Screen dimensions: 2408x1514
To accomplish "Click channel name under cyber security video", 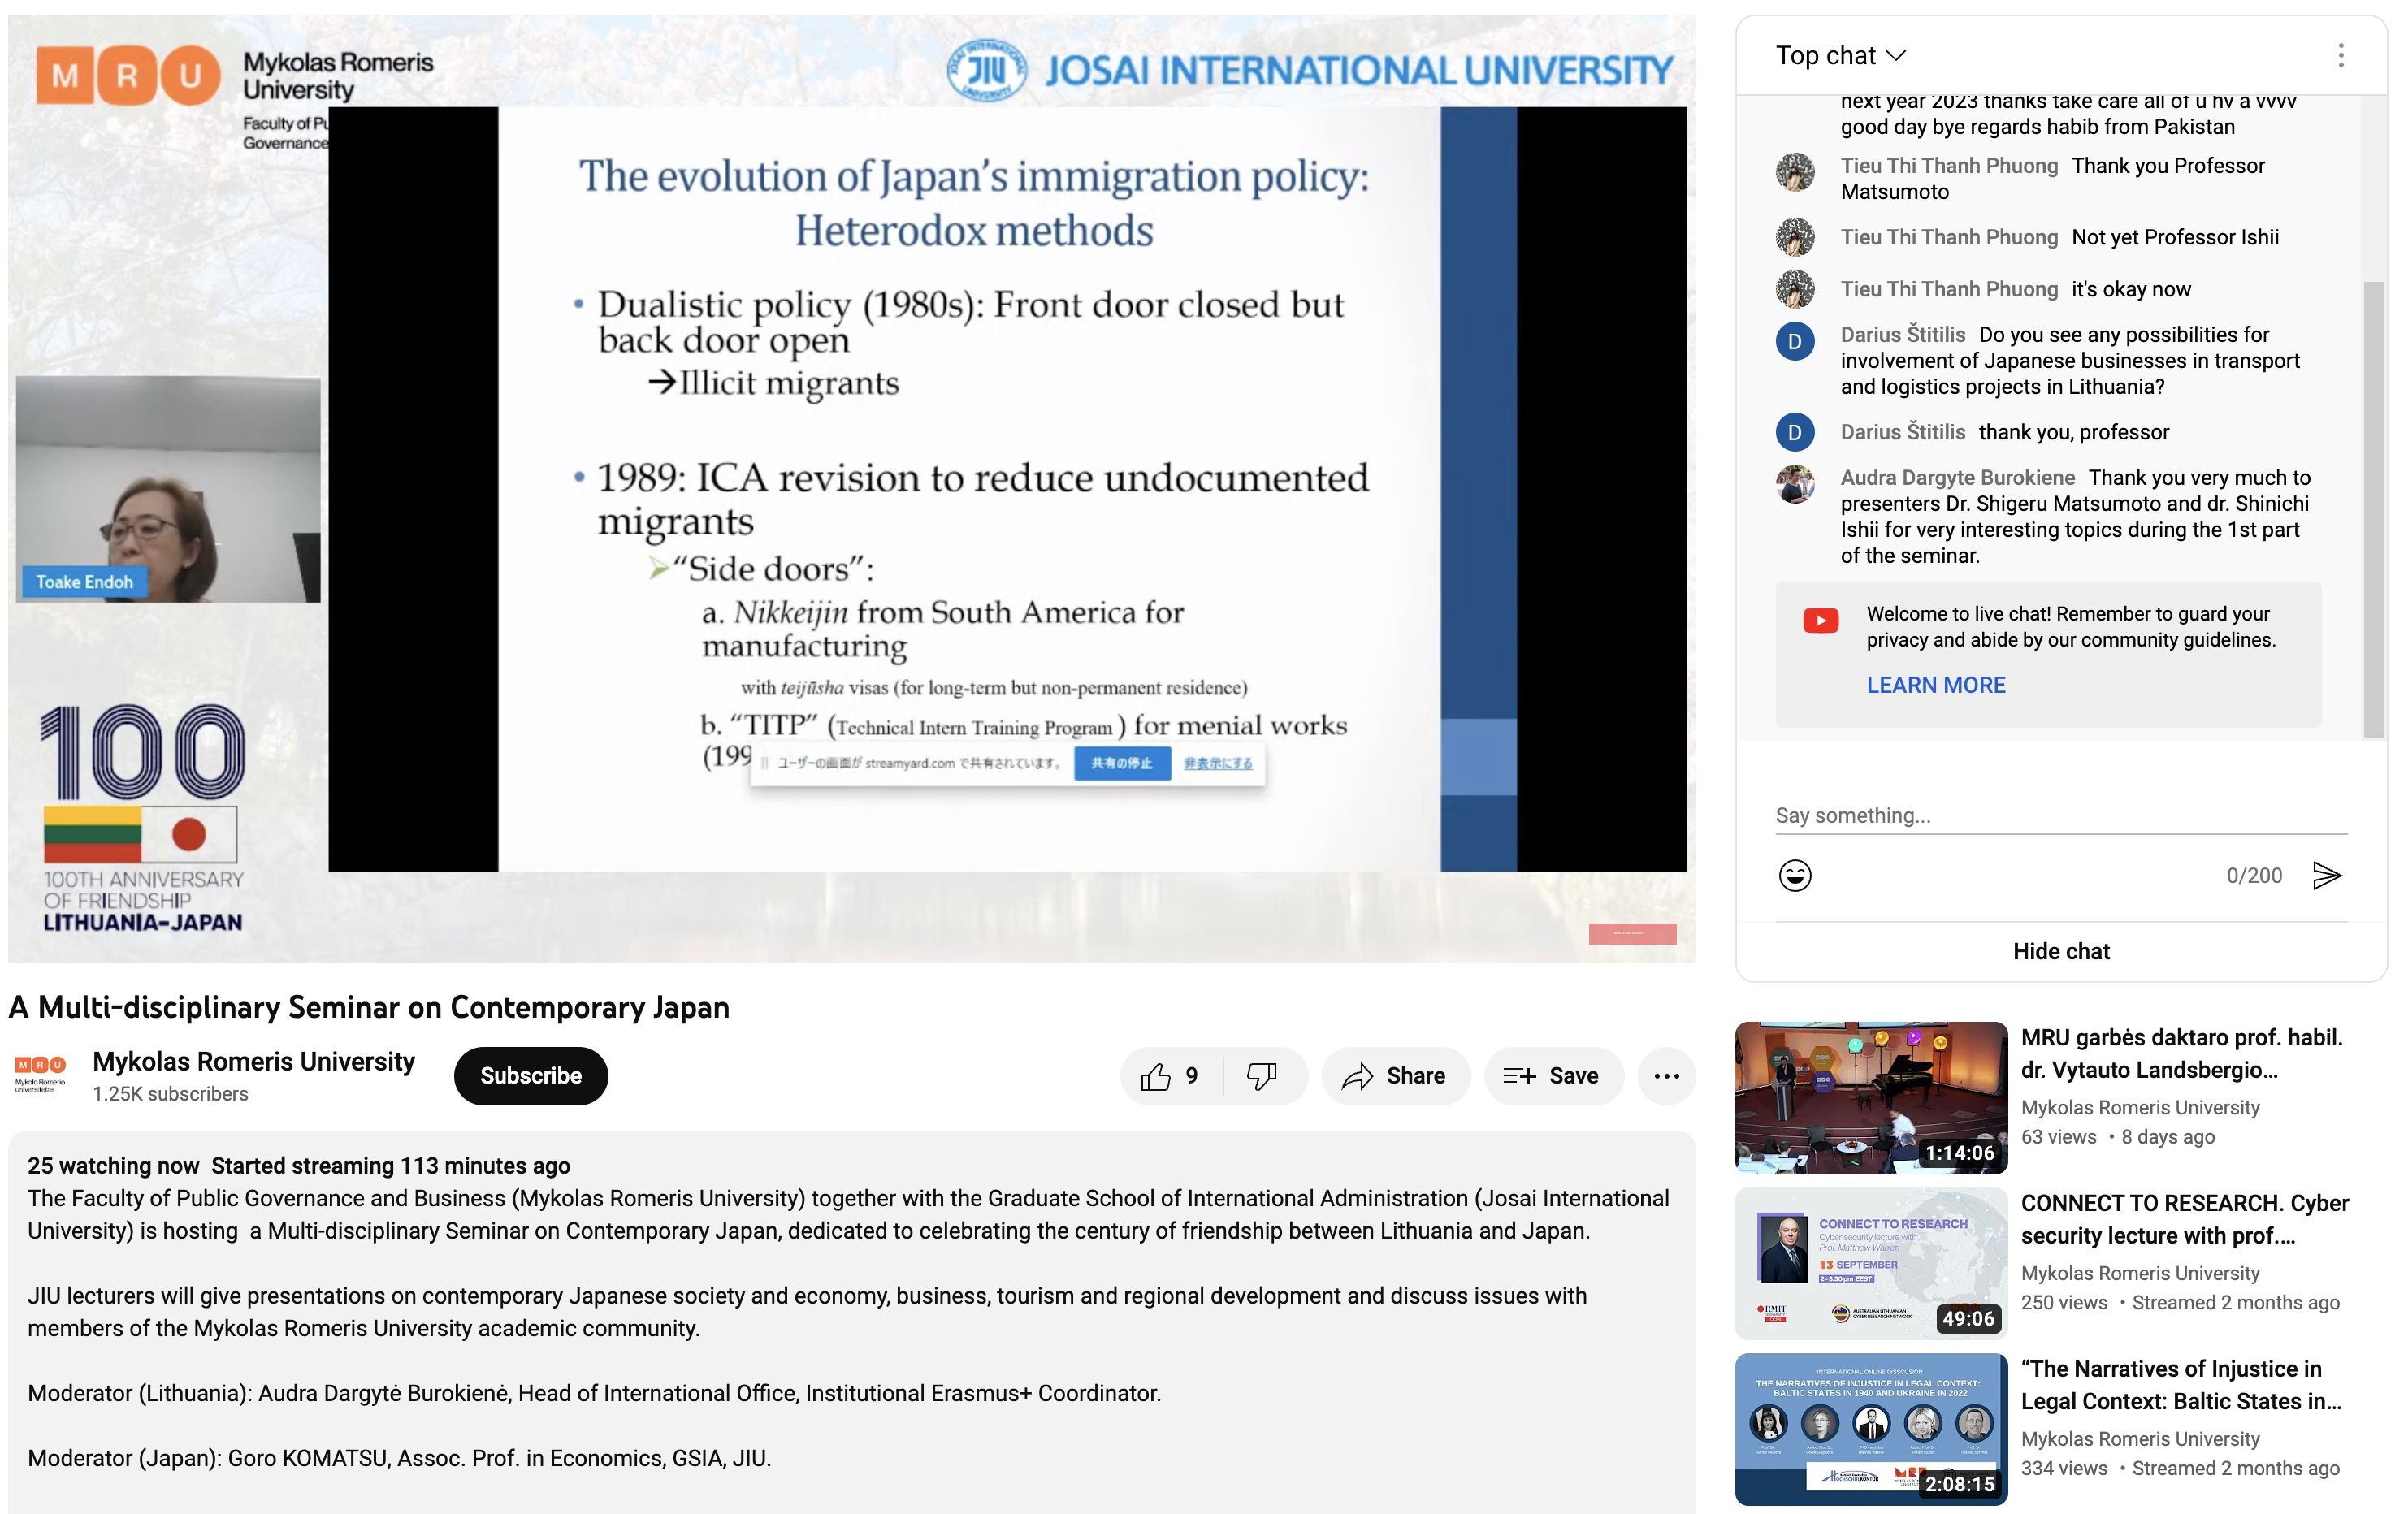I will point(2140,1273).
